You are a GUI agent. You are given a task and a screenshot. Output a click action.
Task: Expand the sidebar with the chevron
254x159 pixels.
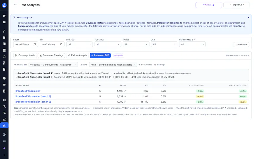click(4, 155)
